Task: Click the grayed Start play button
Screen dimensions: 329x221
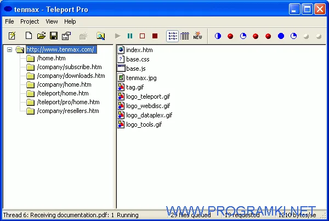Action: pyautogui.click(x=118, y=36)
